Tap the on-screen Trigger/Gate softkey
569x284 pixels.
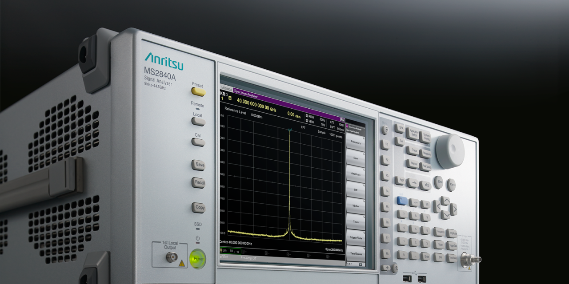pos(356,238)
